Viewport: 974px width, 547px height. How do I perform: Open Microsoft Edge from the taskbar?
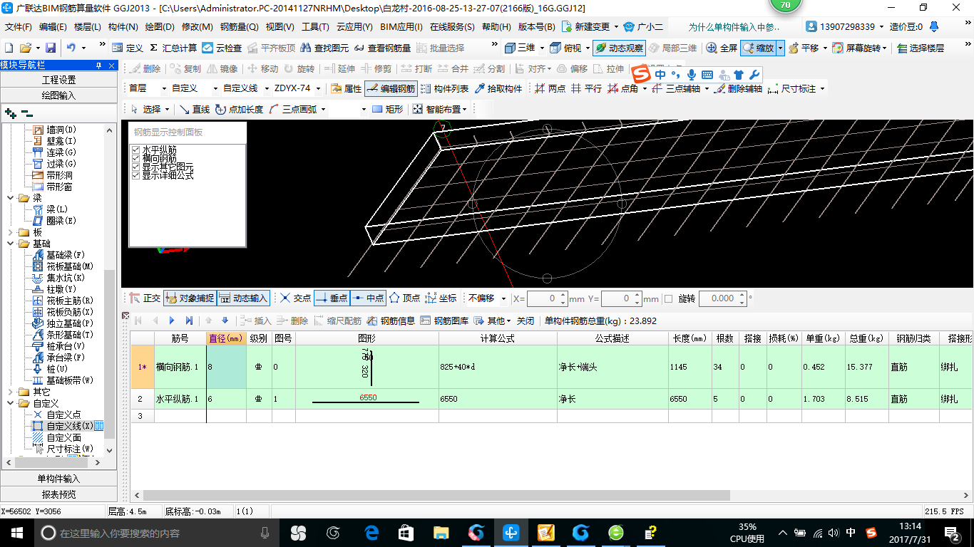click(371, 532)
